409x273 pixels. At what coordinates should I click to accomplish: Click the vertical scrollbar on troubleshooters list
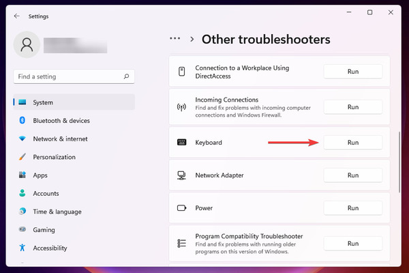[x=399, y=162]
